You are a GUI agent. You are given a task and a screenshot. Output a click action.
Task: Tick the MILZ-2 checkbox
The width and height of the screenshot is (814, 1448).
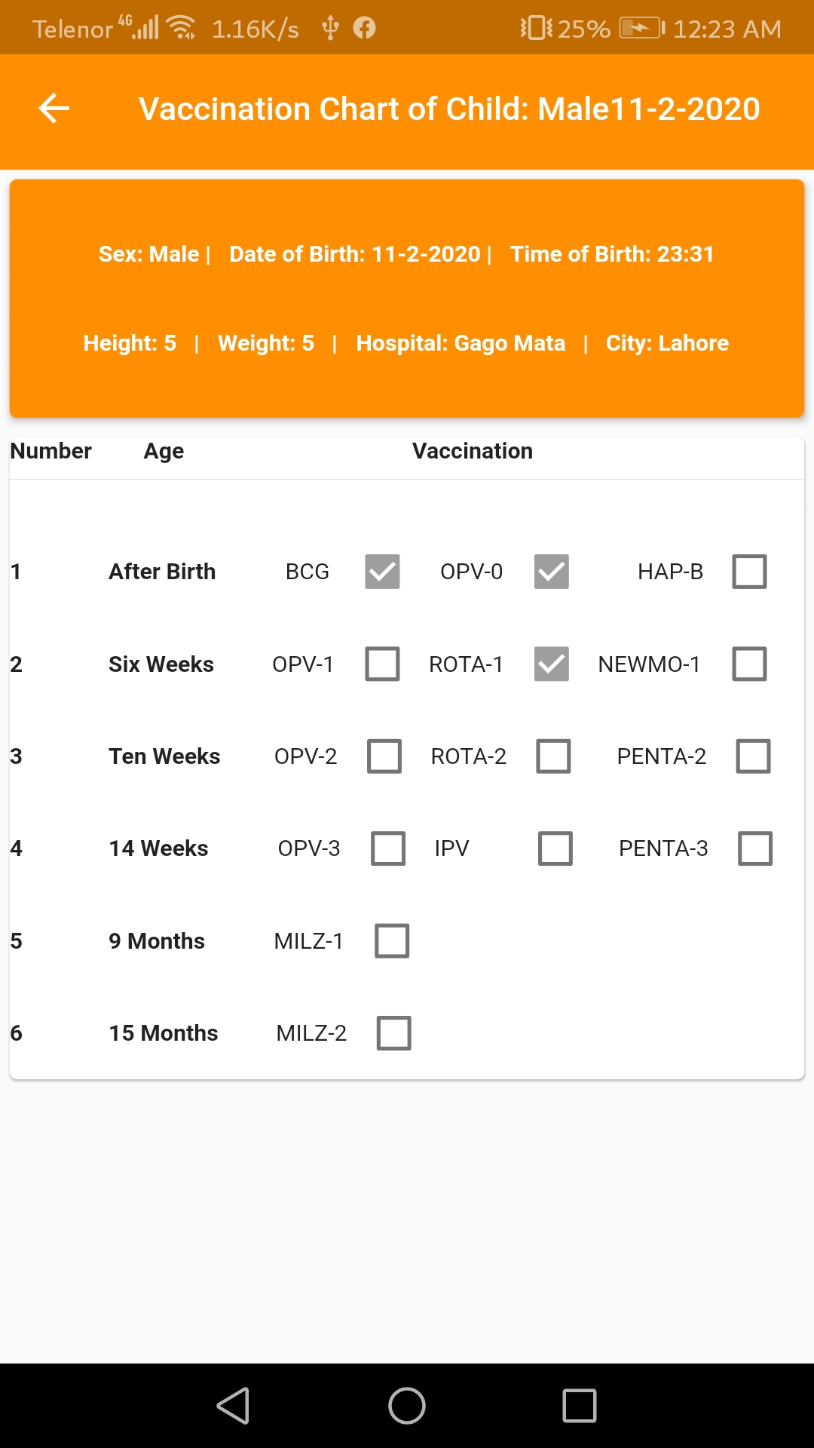(393, 1033)
